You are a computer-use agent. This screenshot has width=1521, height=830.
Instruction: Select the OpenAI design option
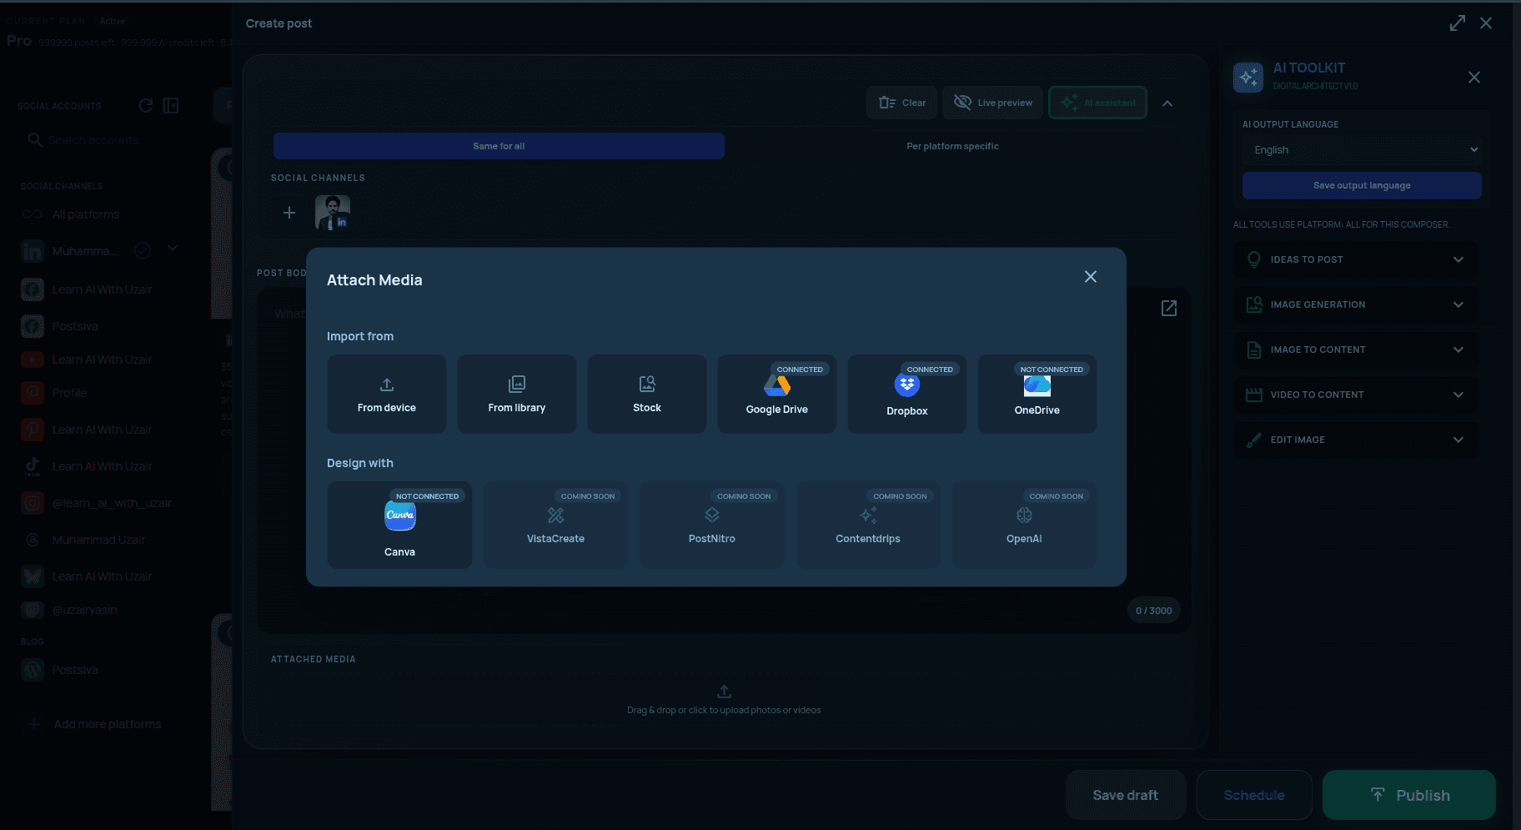[1024, 525]
